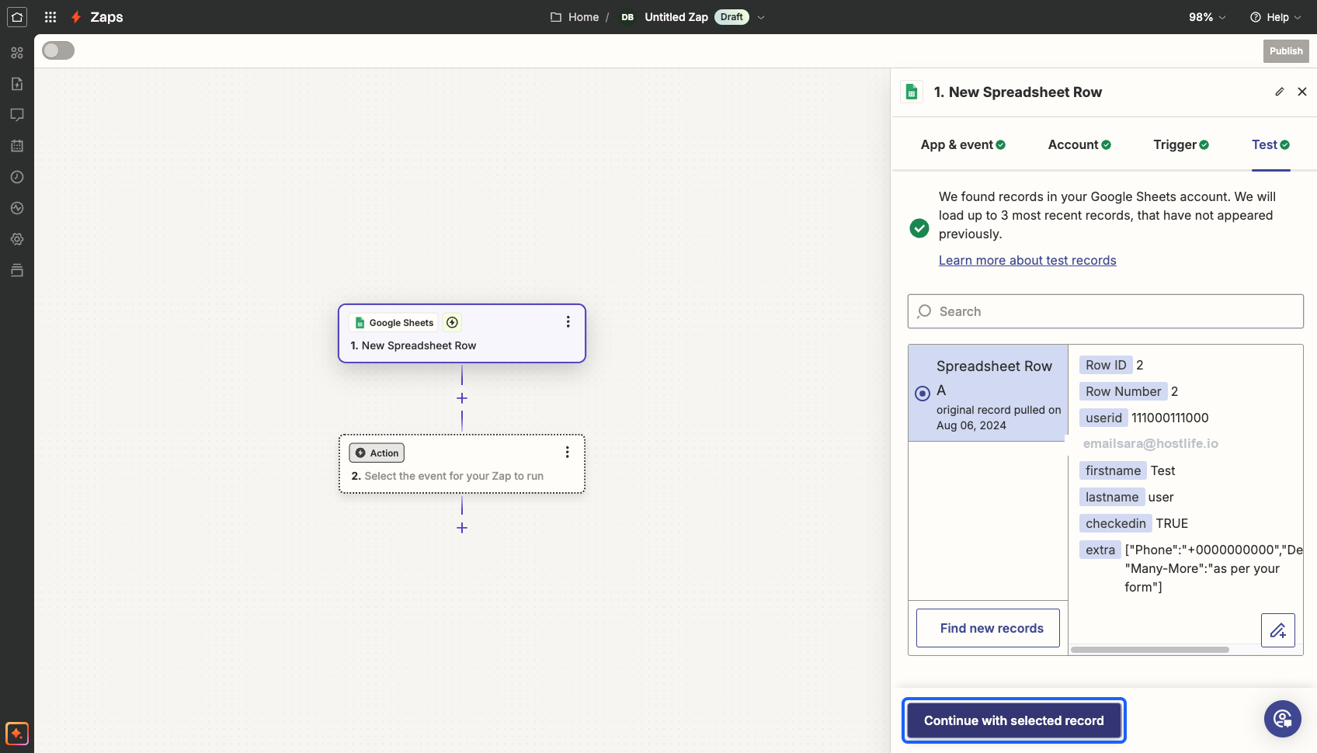Click the 111000111000 userid value
The width and height of the screenshot is (1317, 753).
click(1169, 418)
